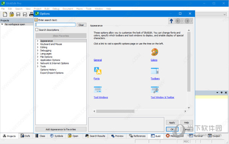Screen dimensions: 229x144
Task: Switch to the Symbols tab
Action: click(56, 136)
